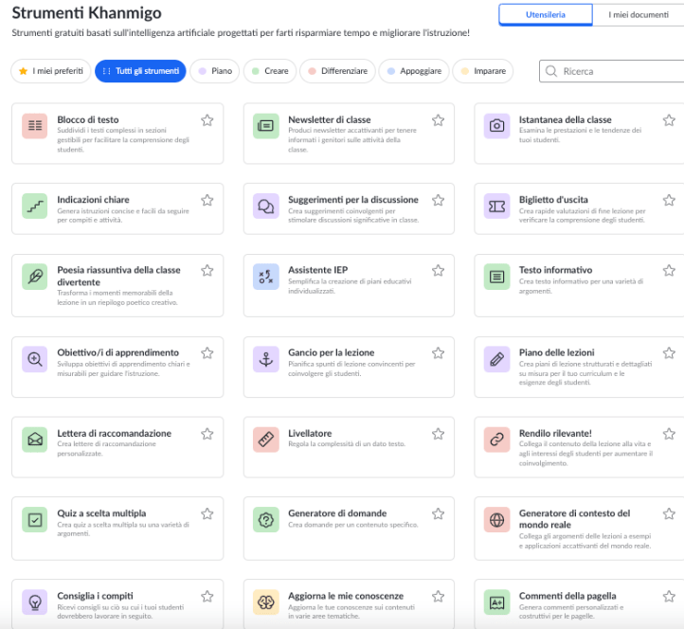
Task: Select the Generatore di contesto globe icon
Action: [x=496, y=520]
